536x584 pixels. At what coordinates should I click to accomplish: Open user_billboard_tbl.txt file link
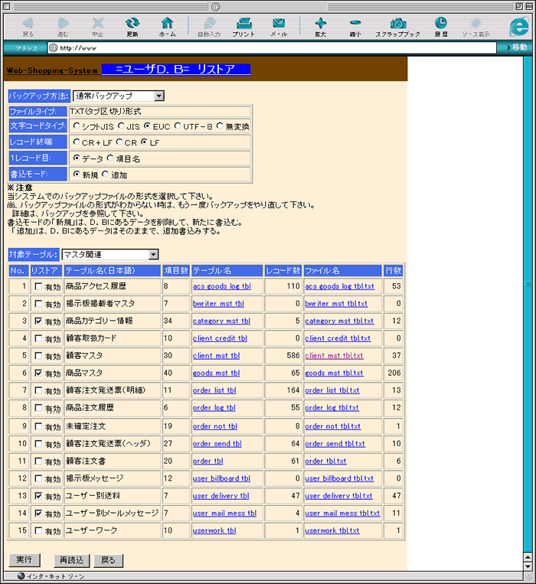pos(339,478)
